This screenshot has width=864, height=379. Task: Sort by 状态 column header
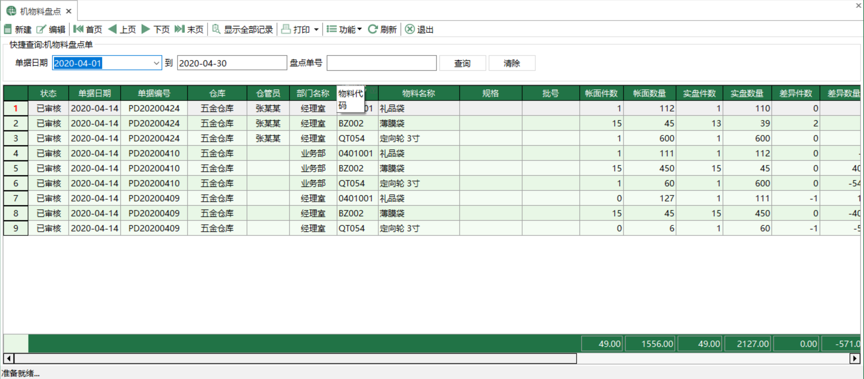tap(48, 93)
